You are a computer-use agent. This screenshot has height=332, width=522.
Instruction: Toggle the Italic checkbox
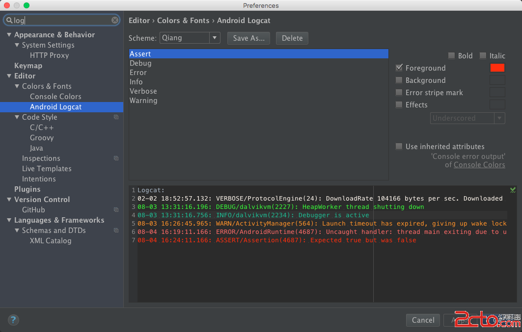click(483, 56)
